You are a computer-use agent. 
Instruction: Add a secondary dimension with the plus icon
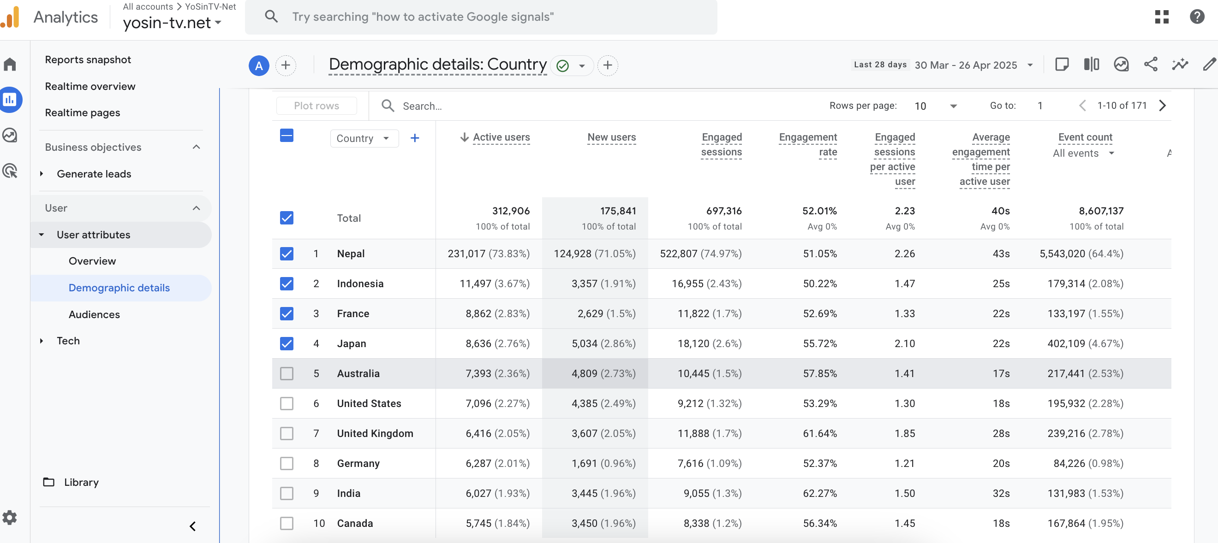click(415, 138)
